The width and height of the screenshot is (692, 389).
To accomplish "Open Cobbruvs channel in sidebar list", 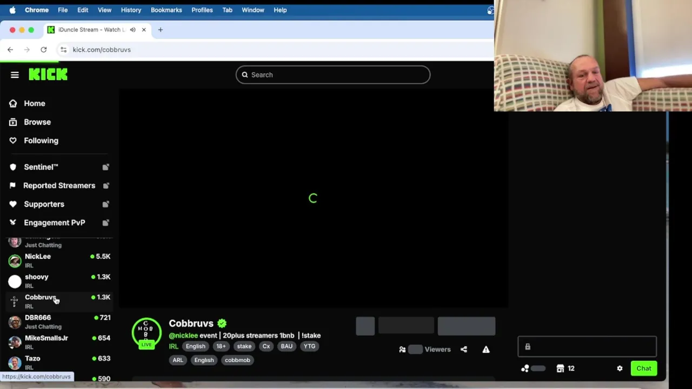I will click(x=59, y=301).
